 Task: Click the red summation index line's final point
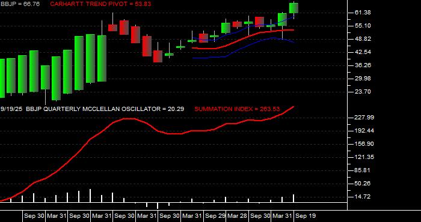[x=293, y=107]
